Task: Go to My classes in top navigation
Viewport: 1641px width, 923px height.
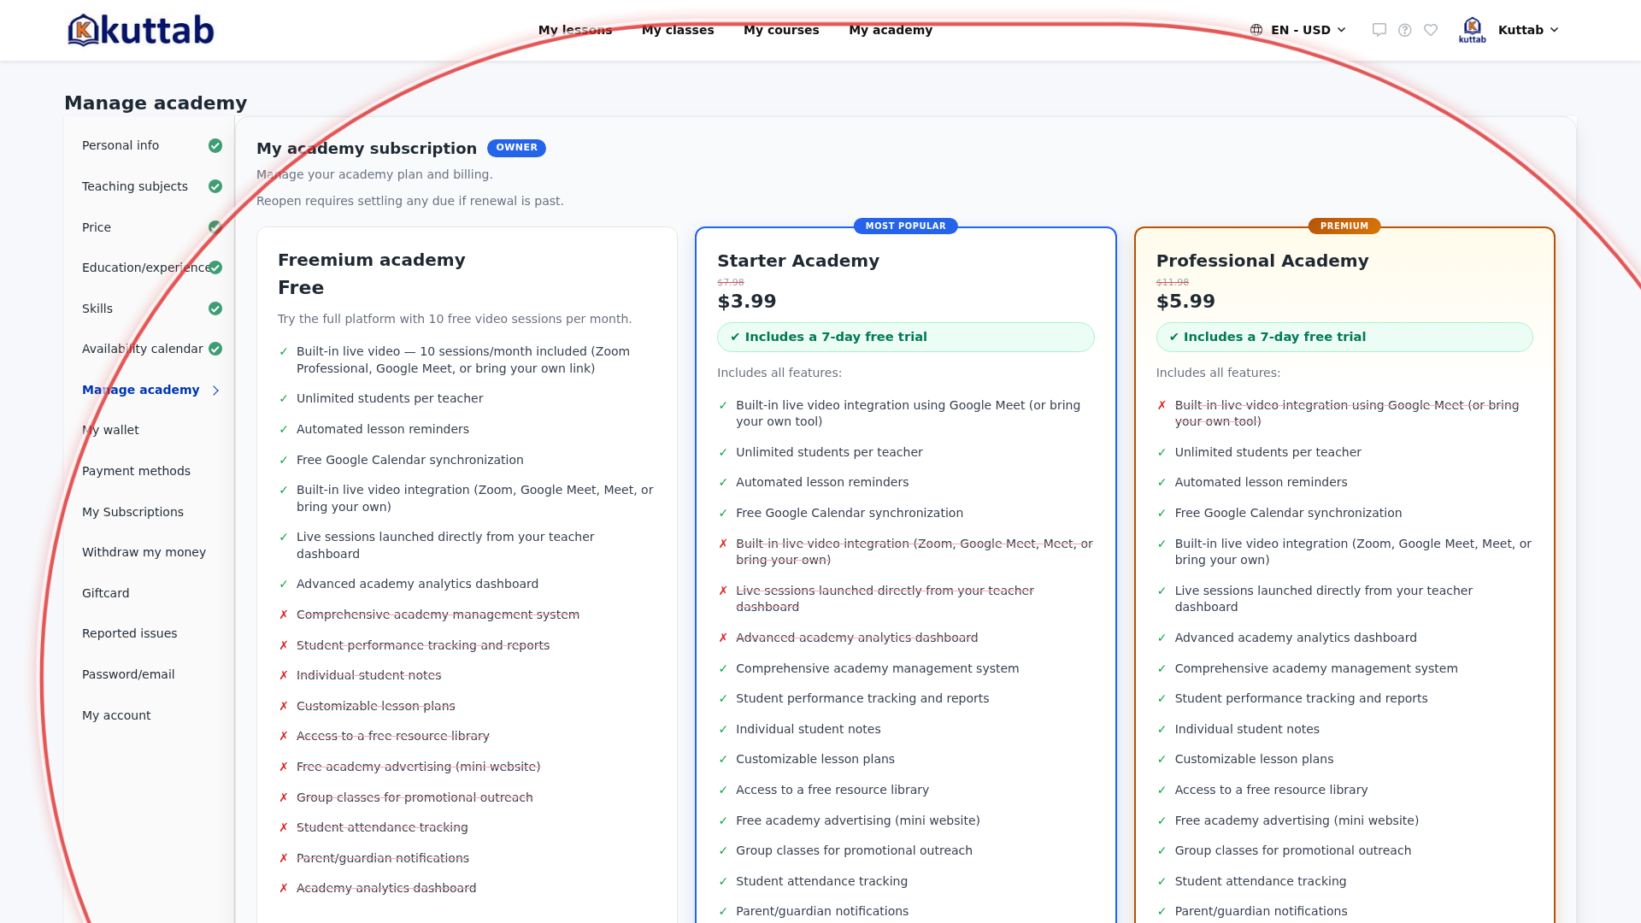Action: click(x=678, y=30)
